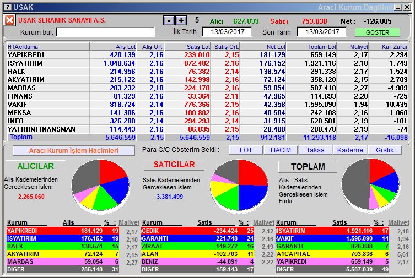
Task: Select the FINANS row in main table
Action: tap(207, 96)
